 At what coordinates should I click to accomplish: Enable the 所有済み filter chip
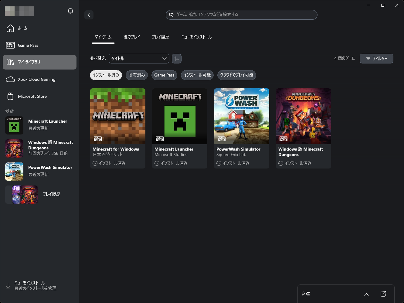pyautogui.click(x=137, y=75)
